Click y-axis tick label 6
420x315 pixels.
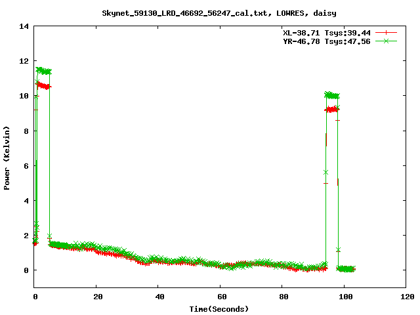click(26, 166)
